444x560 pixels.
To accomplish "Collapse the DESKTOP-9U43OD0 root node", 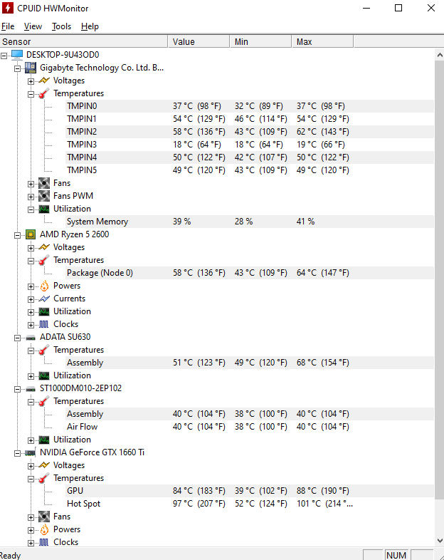I will [x=4, y=55].
